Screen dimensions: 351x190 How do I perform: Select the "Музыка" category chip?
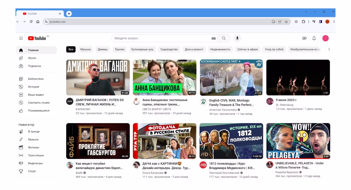(x=85, y=49)
